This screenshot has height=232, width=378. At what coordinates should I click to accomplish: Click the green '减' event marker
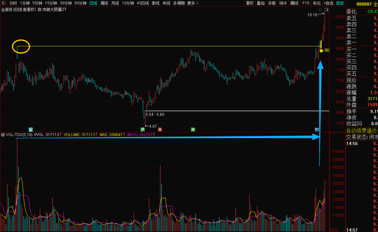193,129
